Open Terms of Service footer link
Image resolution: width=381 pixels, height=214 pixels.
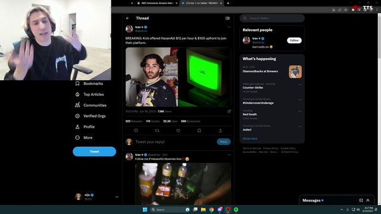251,148
